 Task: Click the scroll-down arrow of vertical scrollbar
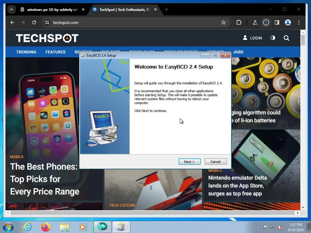(x=303, y=208)
